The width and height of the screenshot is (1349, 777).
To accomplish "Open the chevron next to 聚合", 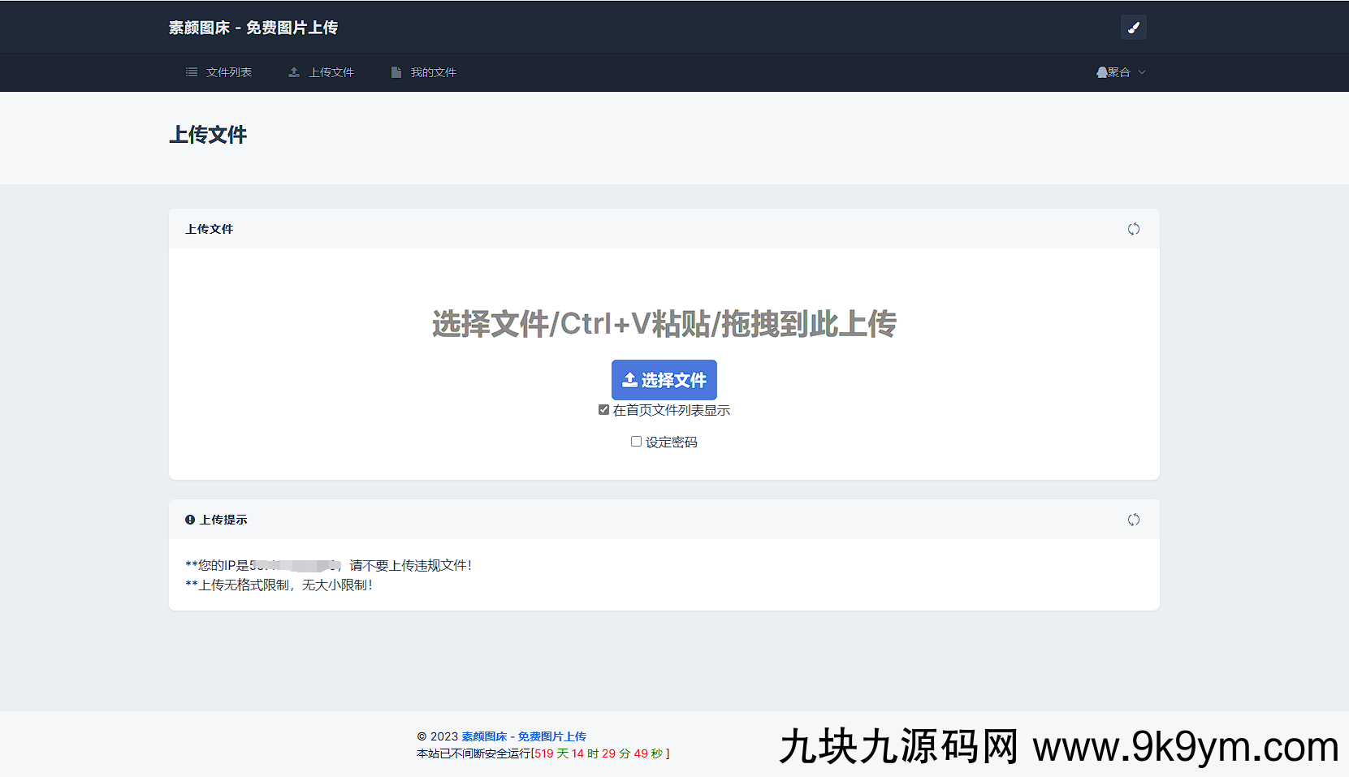I will 1141,72.
